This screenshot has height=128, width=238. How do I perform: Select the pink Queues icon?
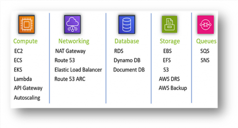205,24
